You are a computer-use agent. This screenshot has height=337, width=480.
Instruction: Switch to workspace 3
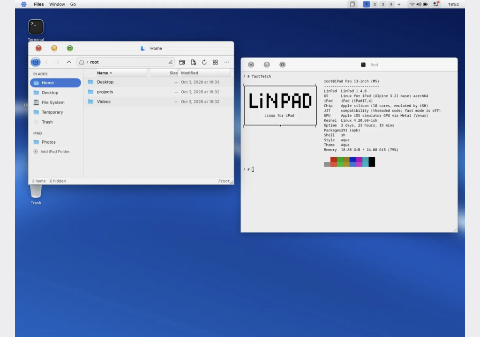click(382, 4)
